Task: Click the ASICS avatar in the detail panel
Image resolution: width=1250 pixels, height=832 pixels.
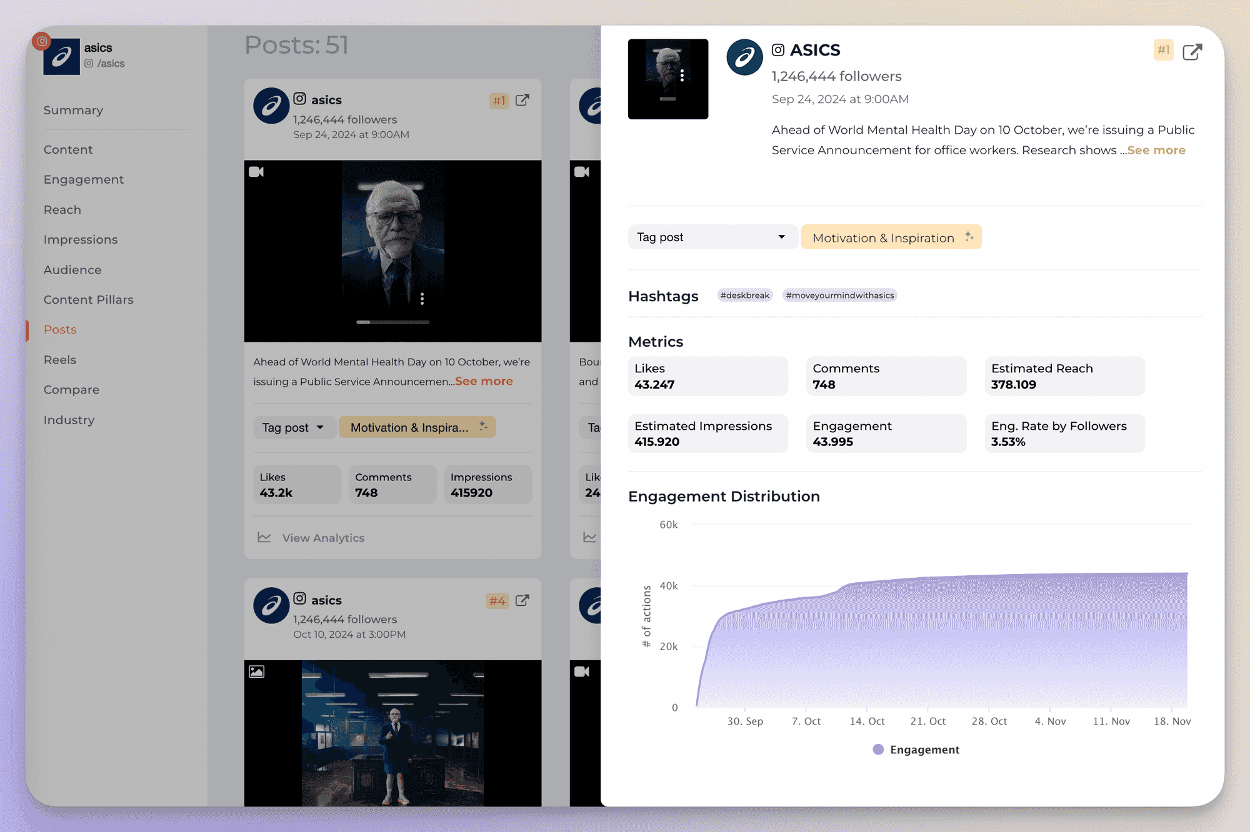Action: coord(744,57)
